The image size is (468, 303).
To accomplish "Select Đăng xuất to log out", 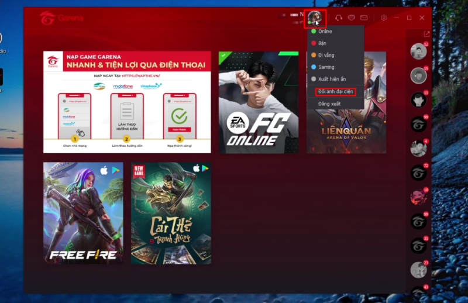I will click(x=336, y=104).
